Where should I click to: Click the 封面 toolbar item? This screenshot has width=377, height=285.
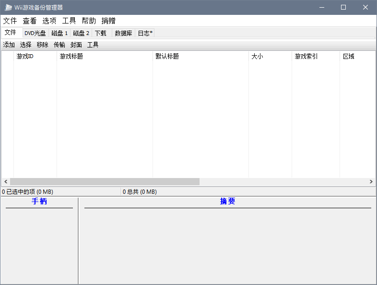[x=76, y=45]
